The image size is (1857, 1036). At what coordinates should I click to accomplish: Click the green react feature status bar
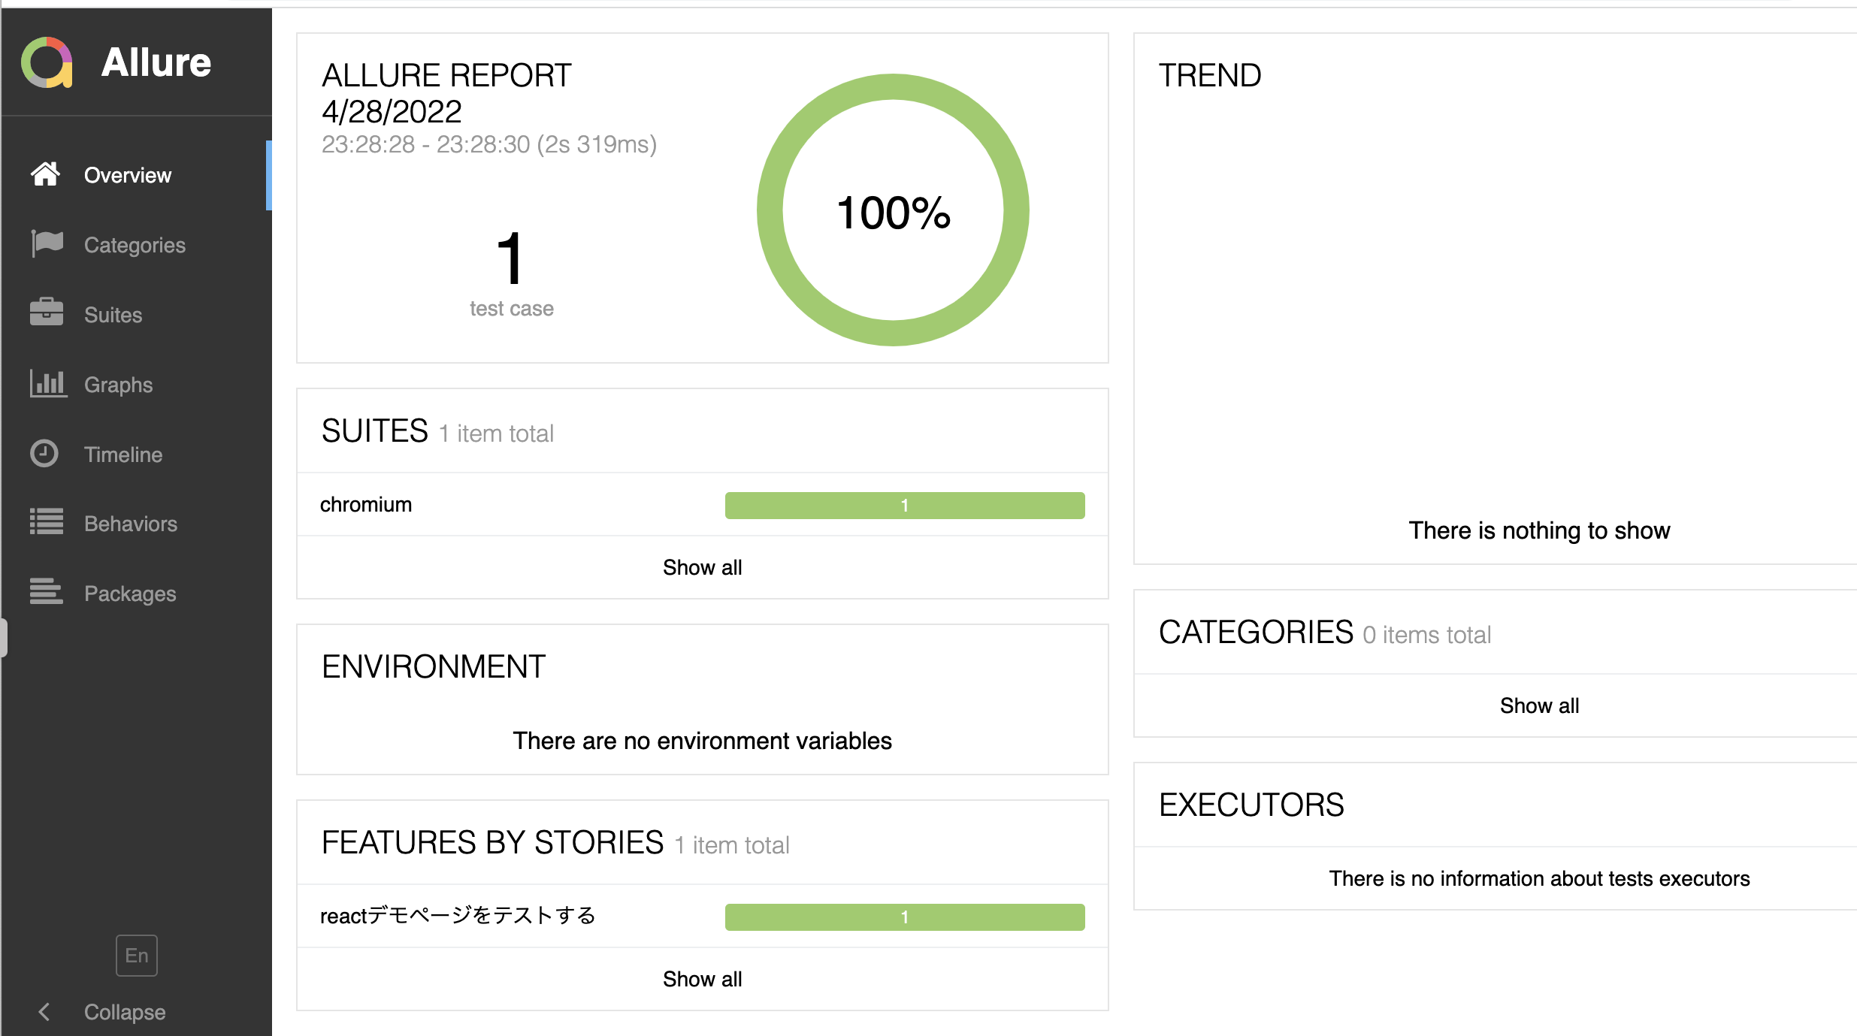(x=904, y=917)
